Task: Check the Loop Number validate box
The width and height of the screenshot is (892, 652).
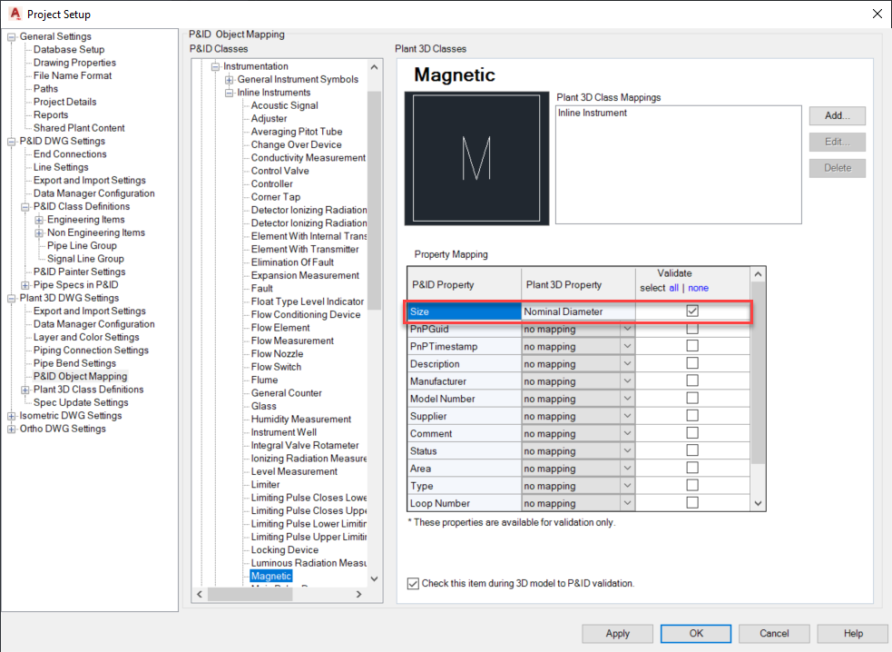Action: tap(692, 503)
